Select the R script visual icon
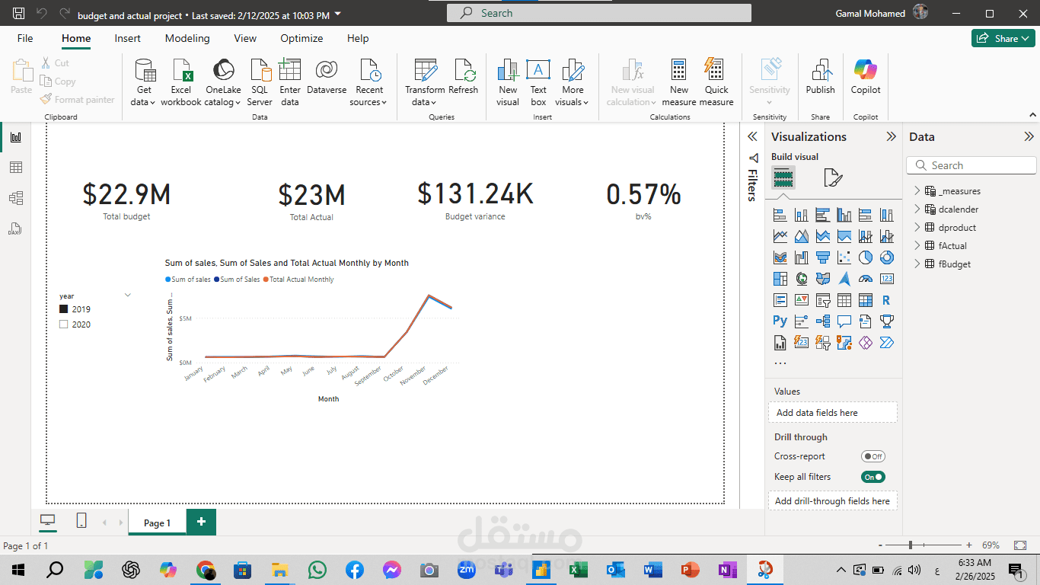This screenshot has height=585, width=1040. (886, 300)
